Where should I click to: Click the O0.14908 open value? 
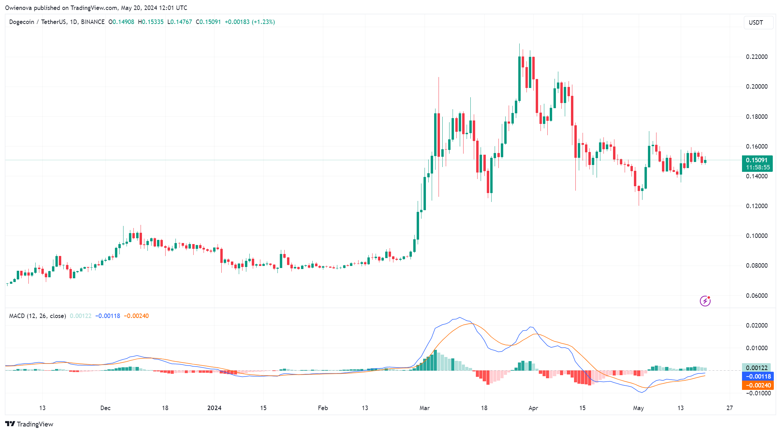click(121, 22)
